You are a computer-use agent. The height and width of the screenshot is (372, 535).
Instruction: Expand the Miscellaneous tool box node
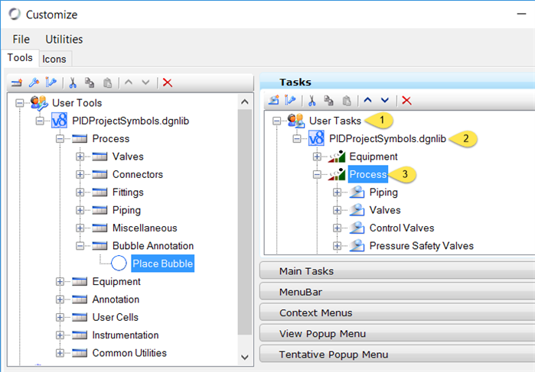[x=80, y=228]
